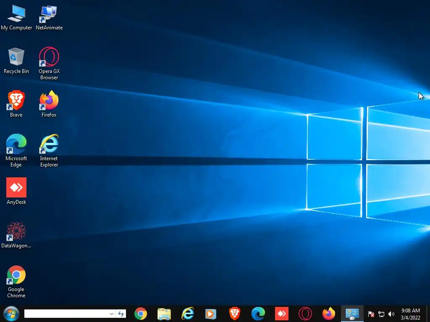Image resolution: width=430 pixels, height=322 pixels.
Task: Open the network status tray icon
Action: 381,314
